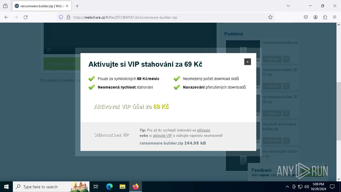This screenshot has width=341, height=192.
Task: Open ms word exploit builder.zip entry
Action: [x=280, y=154]
